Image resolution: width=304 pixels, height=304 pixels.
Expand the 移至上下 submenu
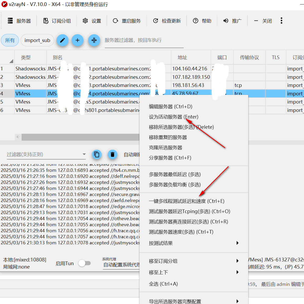tap(193, 272)
